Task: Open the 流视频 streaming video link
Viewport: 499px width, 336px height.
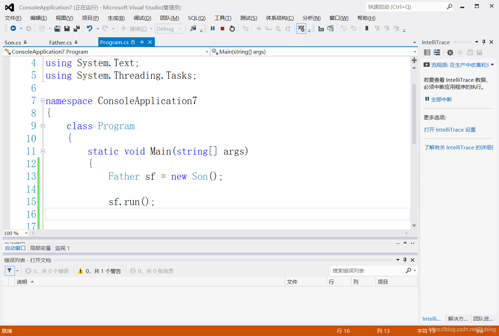Action: coord(460,65)
